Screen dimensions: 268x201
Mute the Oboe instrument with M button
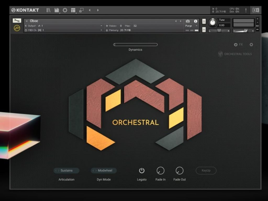(x=204, y=30)
